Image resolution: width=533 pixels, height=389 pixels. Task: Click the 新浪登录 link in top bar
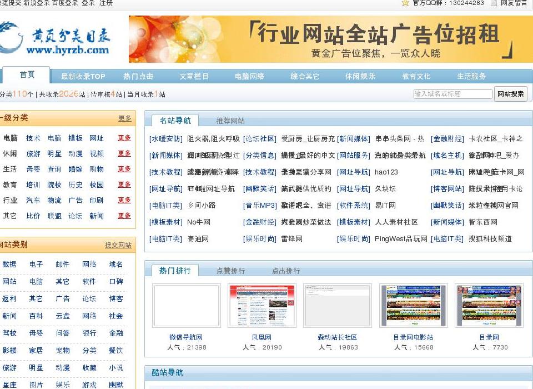click(37, 3)
